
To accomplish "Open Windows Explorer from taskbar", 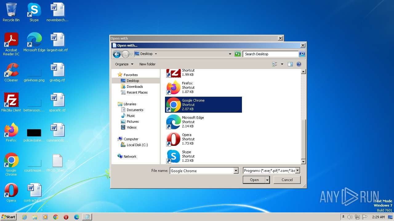I will point(35,217).
